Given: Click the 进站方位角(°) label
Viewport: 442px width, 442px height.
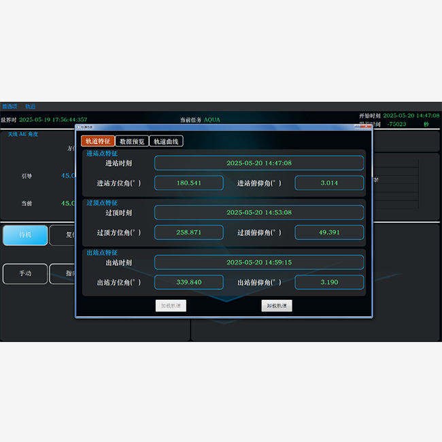Looking at the screenshot, I should (x=119, y=183).
